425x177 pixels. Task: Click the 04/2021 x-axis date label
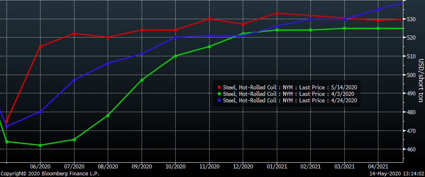click(x=378, y=166)
